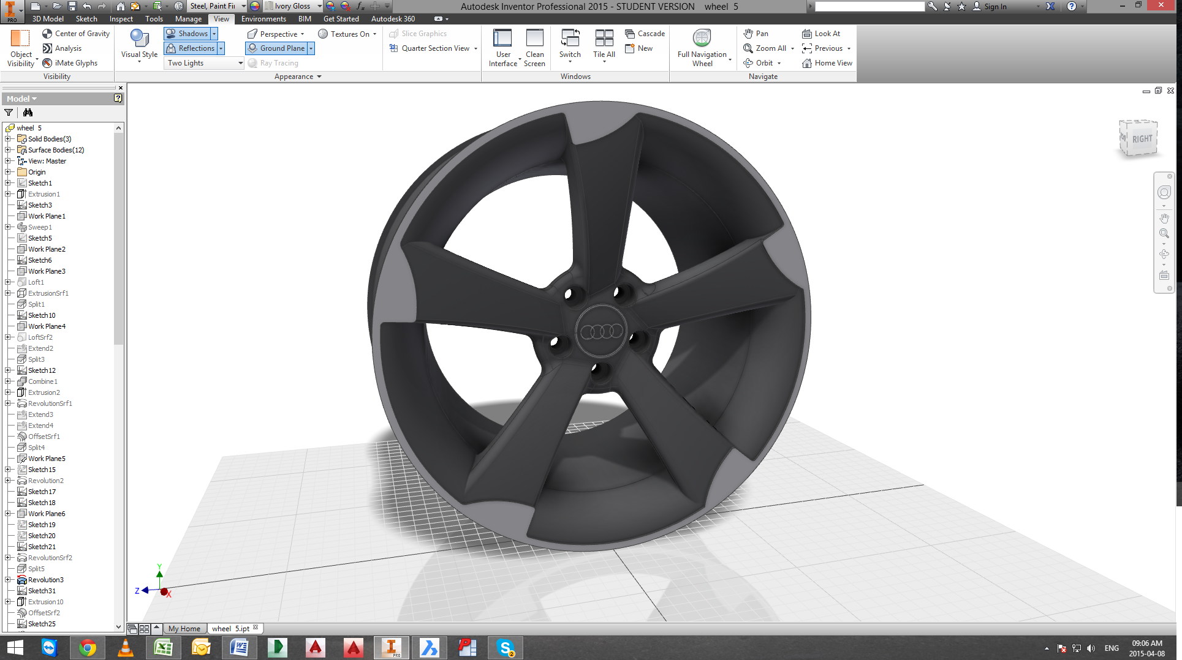This screenshot has height=660, width=1182.
Task: Open the Environments ribbon tab
Action: [263, 19]
